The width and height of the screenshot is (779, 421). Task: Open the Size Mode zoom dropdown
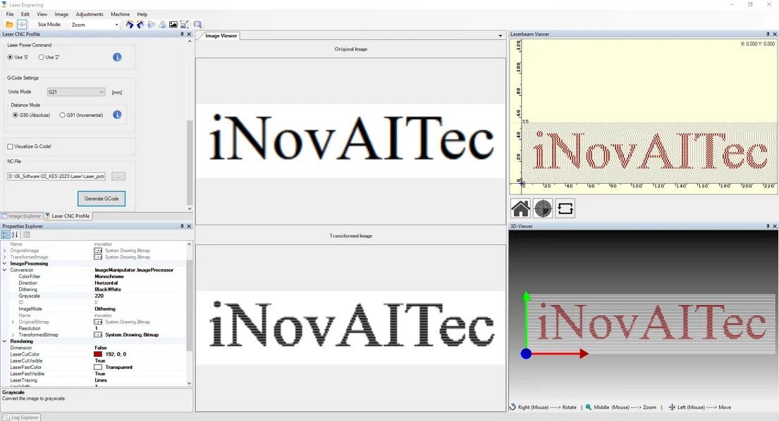118,23
